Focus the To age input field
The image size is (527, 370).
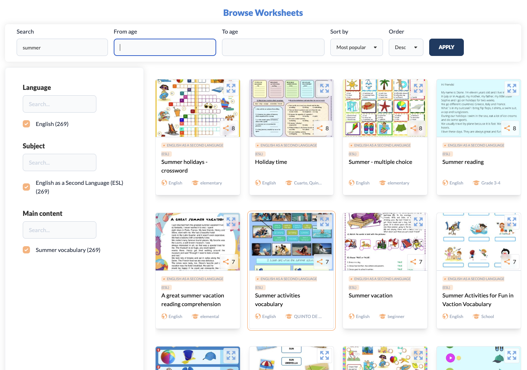[273, 47]
